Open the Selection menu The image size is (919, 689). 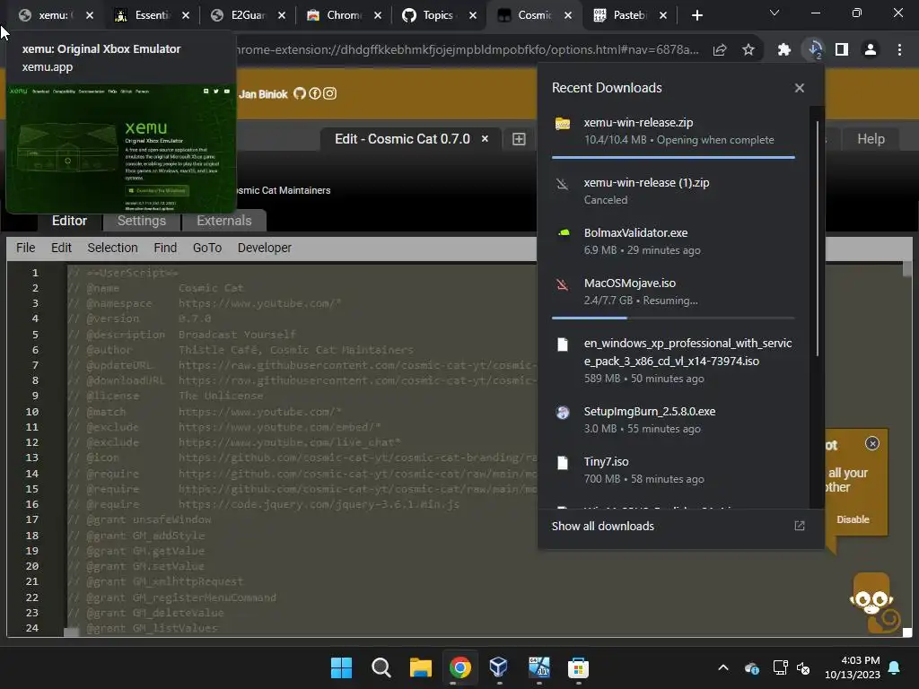click(112, 248)
